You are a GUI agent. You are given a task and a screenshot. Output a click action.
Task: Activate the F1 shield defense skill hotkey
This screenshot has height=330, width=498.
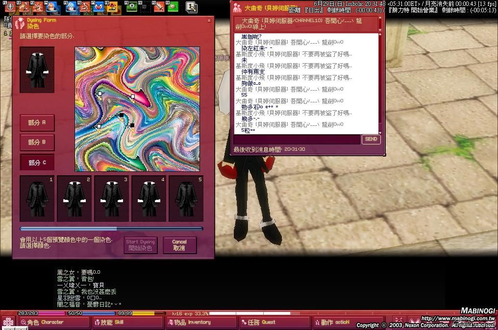tap(10, 6)
